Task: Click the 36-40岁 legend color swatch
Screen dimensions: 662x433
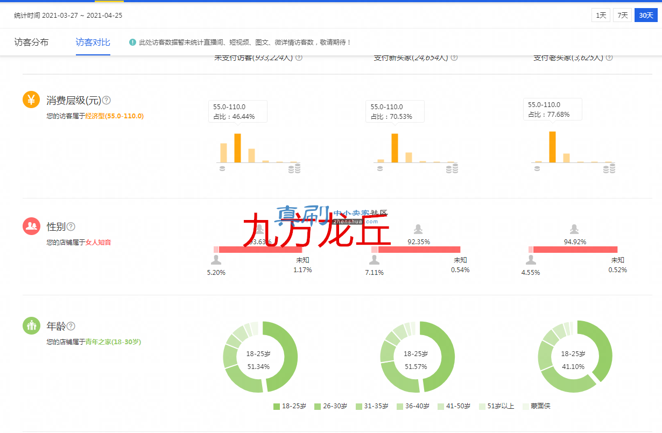Action: tap(400, 407)
